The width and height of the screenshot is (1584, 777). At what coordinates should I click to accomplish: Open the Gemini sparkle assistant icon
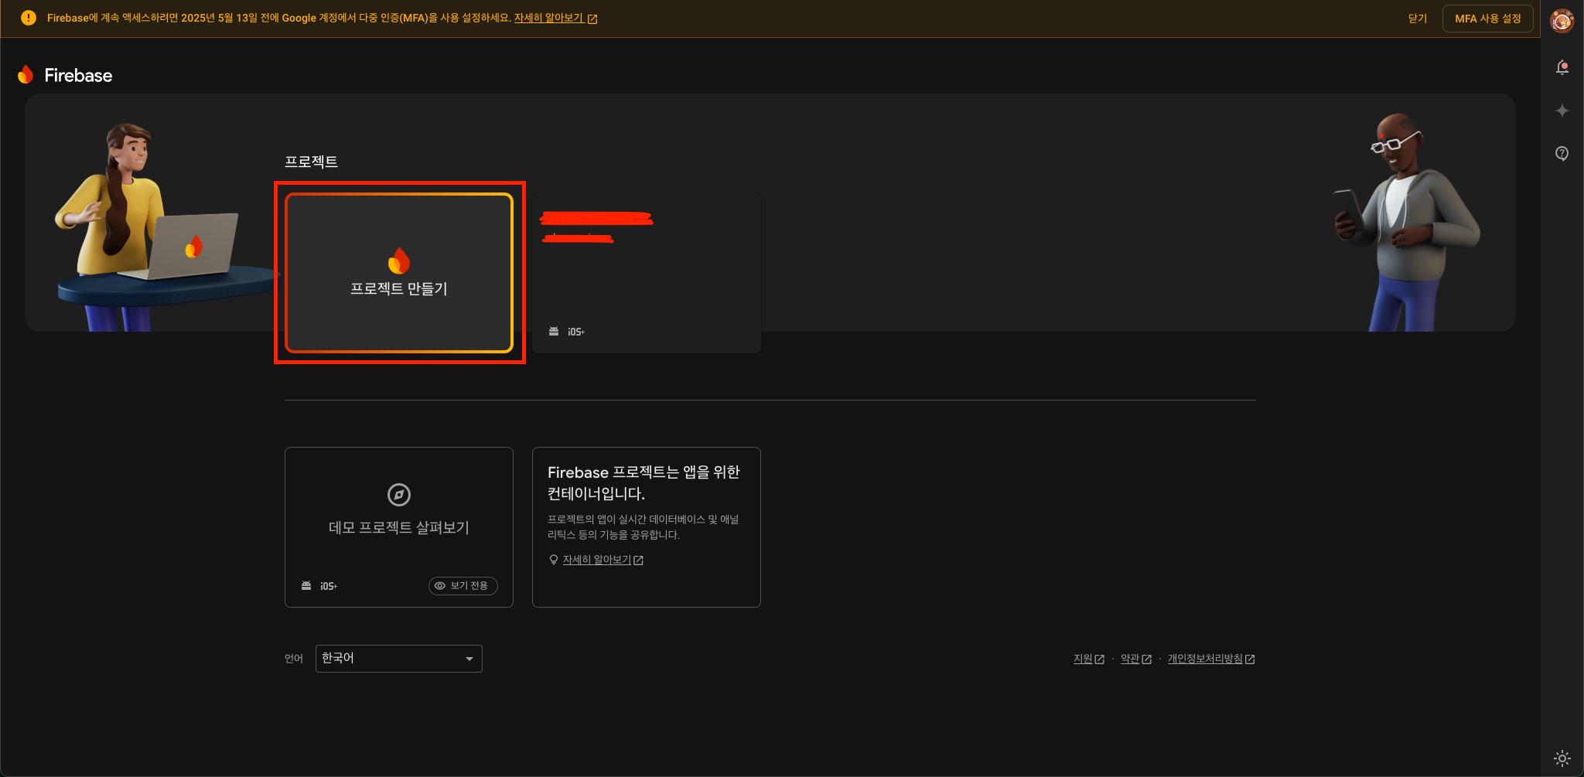click(x=1562, y=111)
